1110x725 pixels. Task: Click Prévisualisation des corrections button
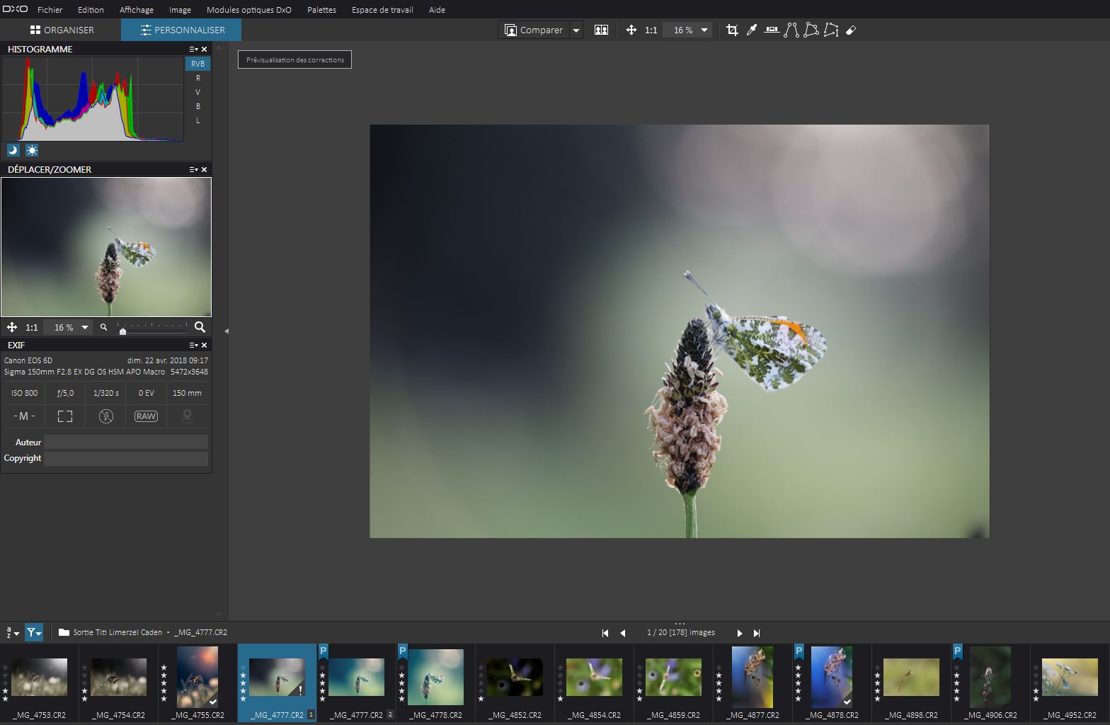294,59
